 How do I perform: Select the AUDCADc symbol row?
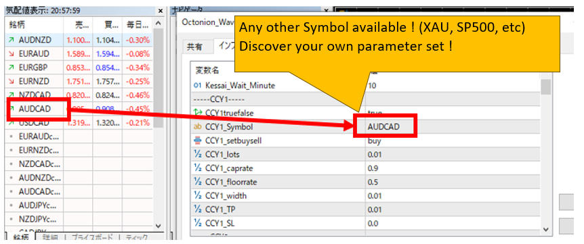79,191
